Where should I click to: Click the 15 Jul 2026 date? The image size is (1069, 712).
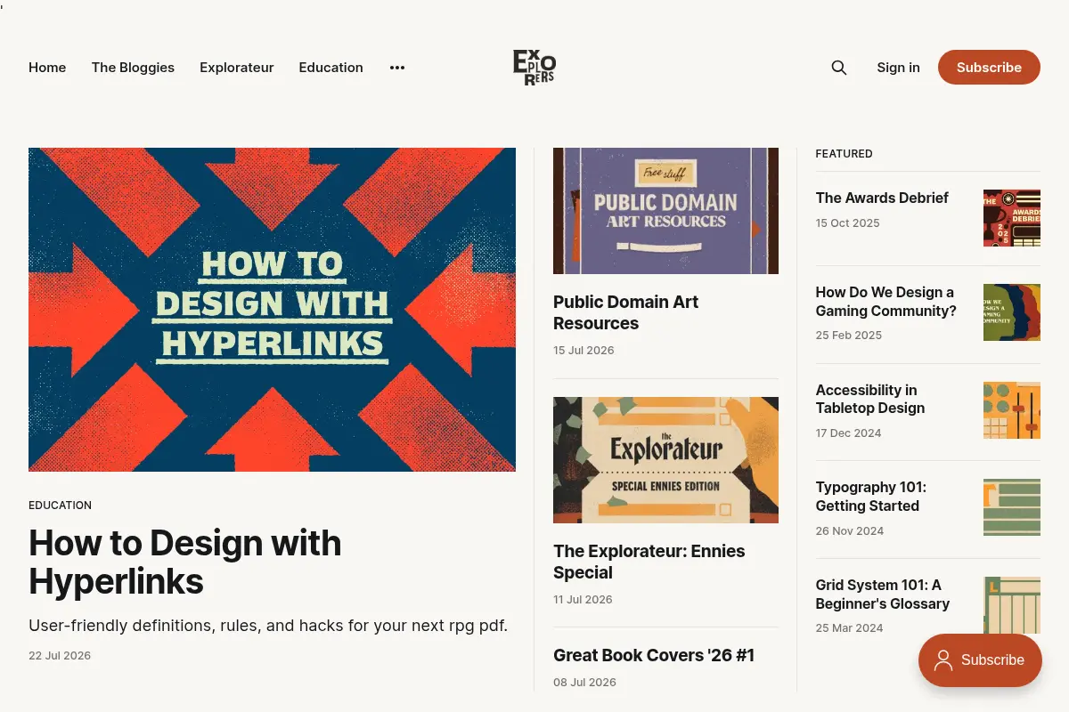click(x=583, y=351)
